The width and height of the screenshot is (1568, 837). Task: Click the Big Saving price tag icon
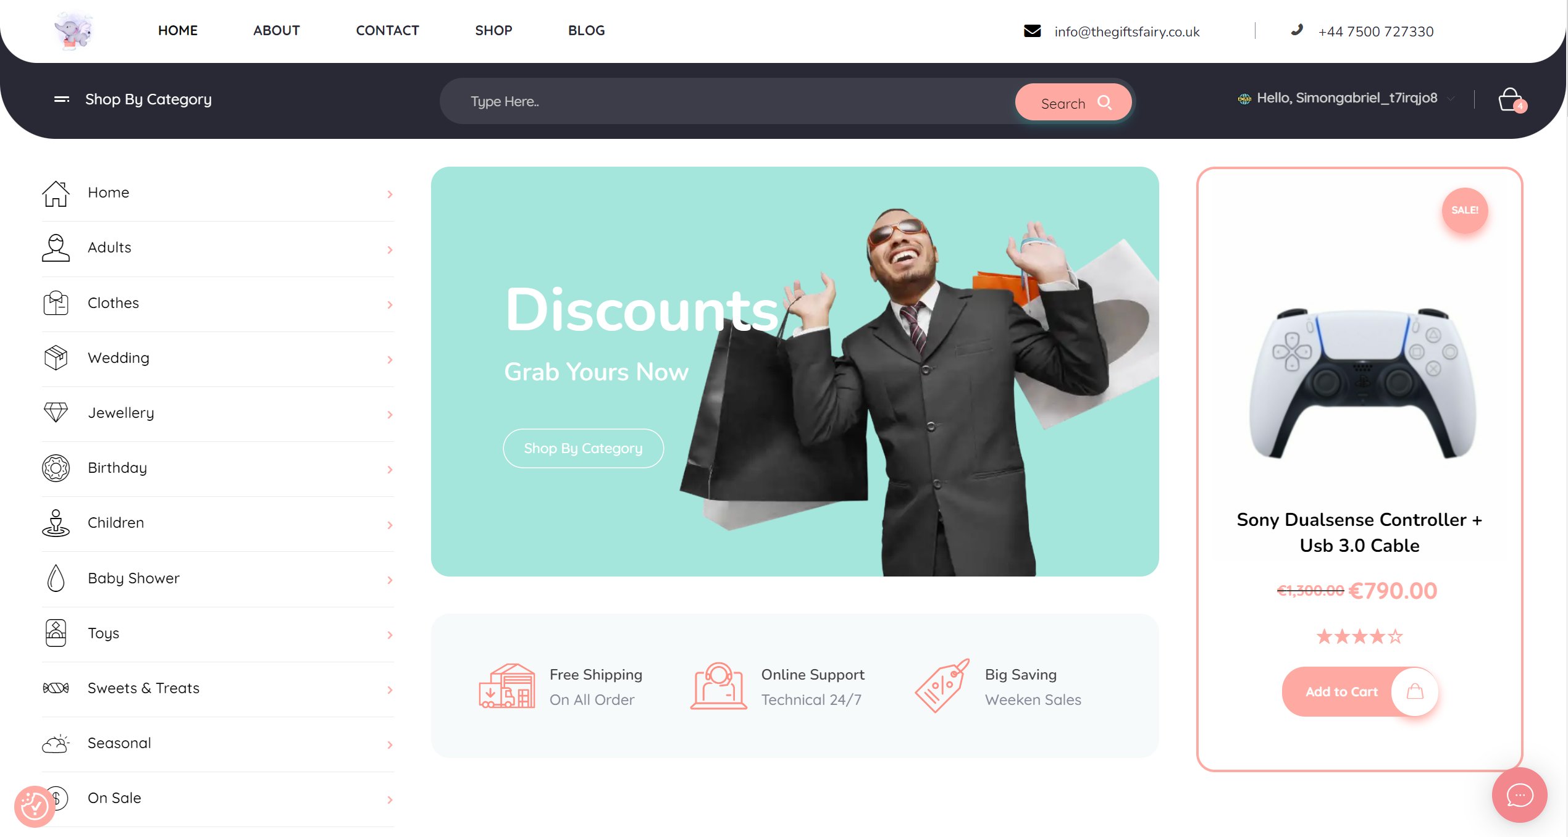coord(942,686)
